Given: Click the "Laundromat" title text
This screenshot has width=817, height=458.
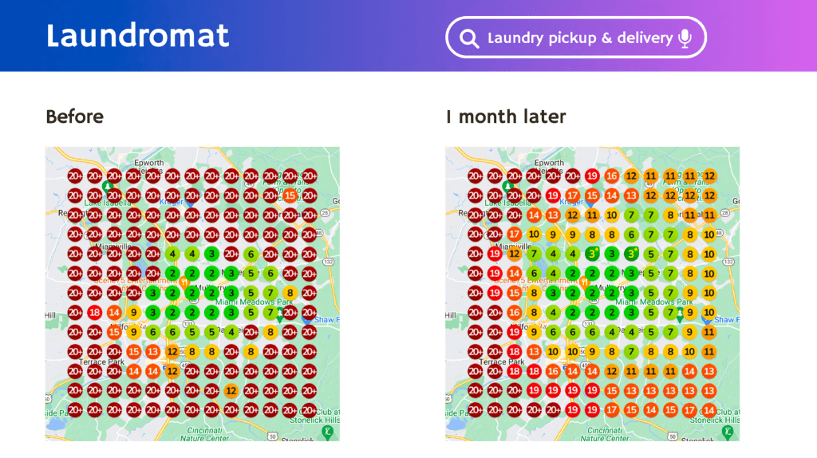Looking at the screenshot, I should [x=137, y=36].
